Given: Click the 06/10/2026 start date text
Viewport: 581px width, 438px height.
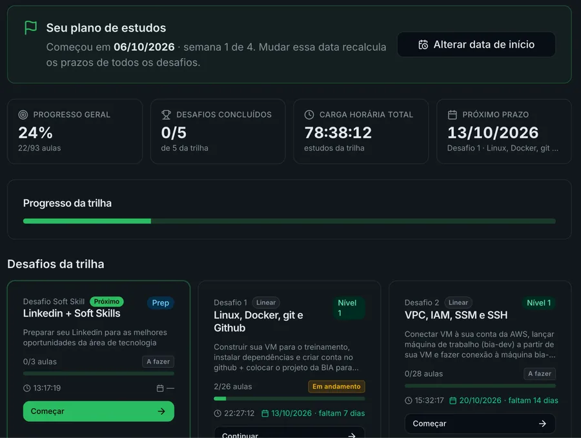Looking at the screenshot, I should tap(144, 47).
